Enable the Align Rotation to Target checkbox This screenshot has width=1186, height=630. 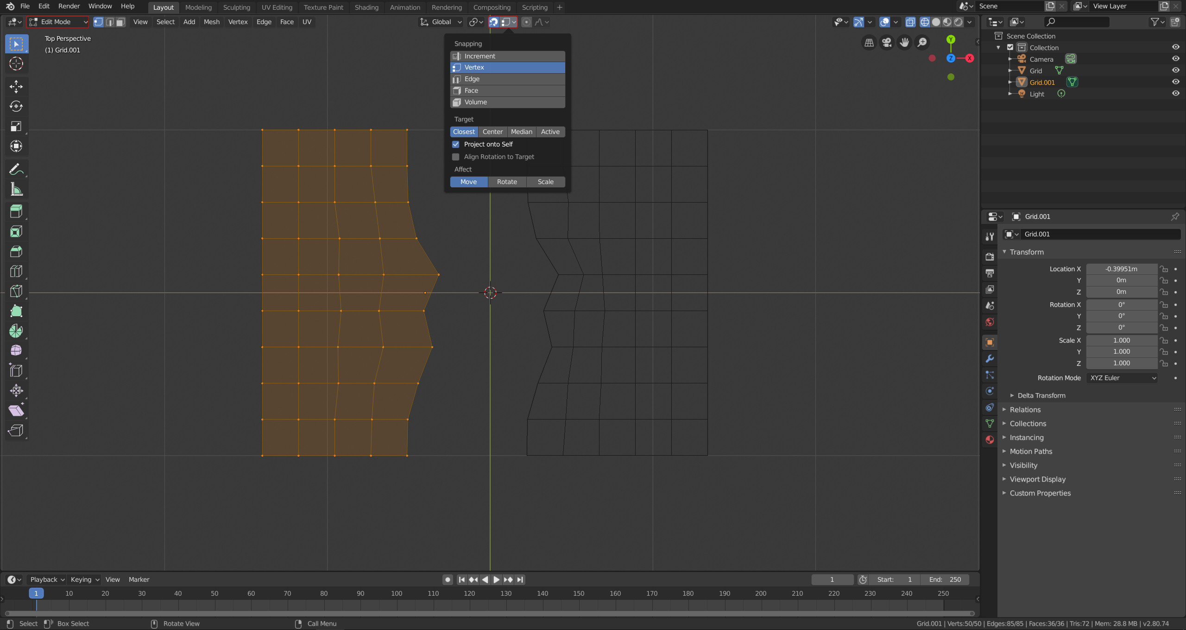coord(456,157)
